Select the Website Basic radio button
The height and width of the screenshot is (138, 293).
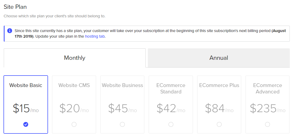pyautogui.click(x=26, y=124)
